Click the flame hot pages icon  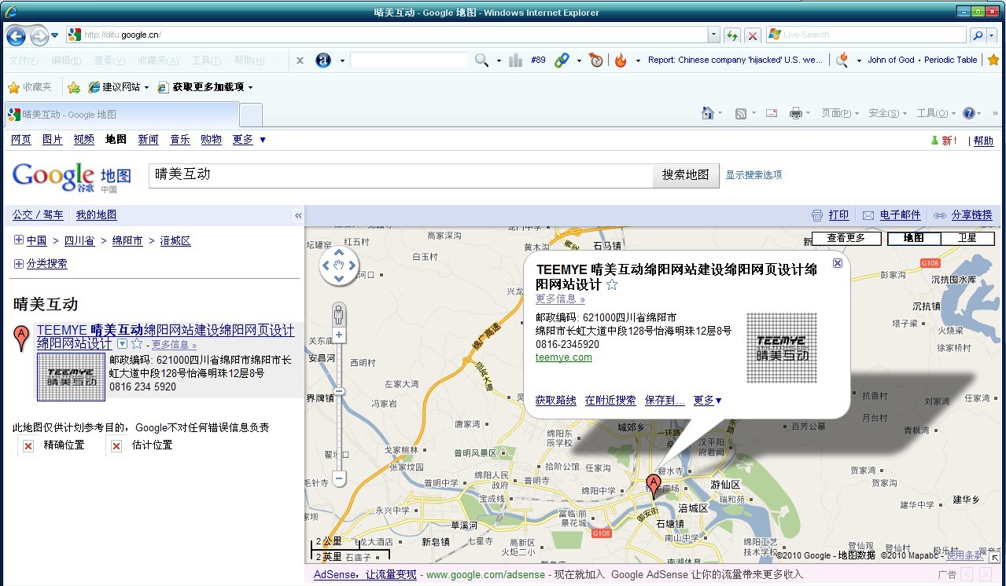(x=621, y=60)
